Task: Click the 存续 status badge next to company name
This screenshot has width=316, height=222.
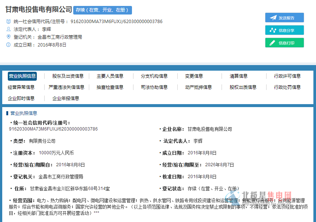Action: tap(103, 10)
